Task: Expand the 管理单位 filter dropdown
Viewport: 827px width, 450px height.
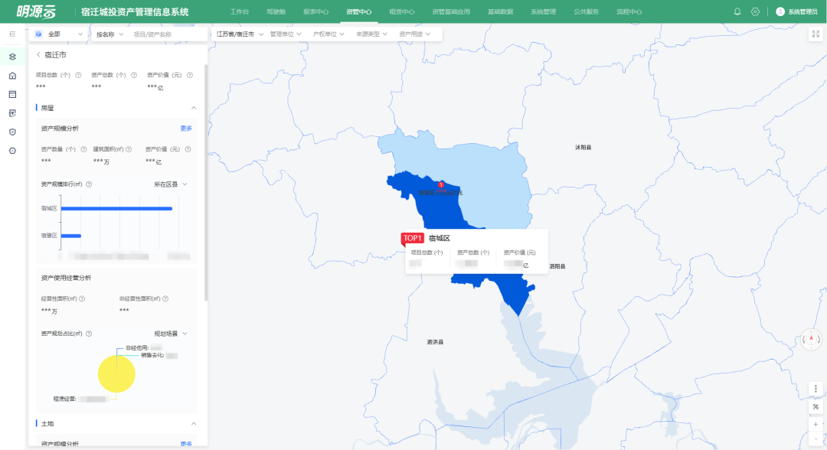Action: 286,34
